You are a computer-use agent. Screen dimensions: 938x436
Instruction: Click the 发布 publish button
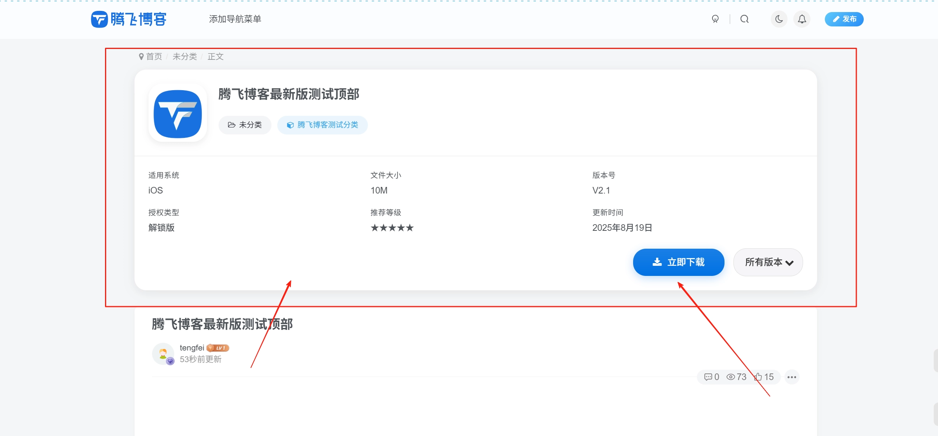click(x=844, y=19)
